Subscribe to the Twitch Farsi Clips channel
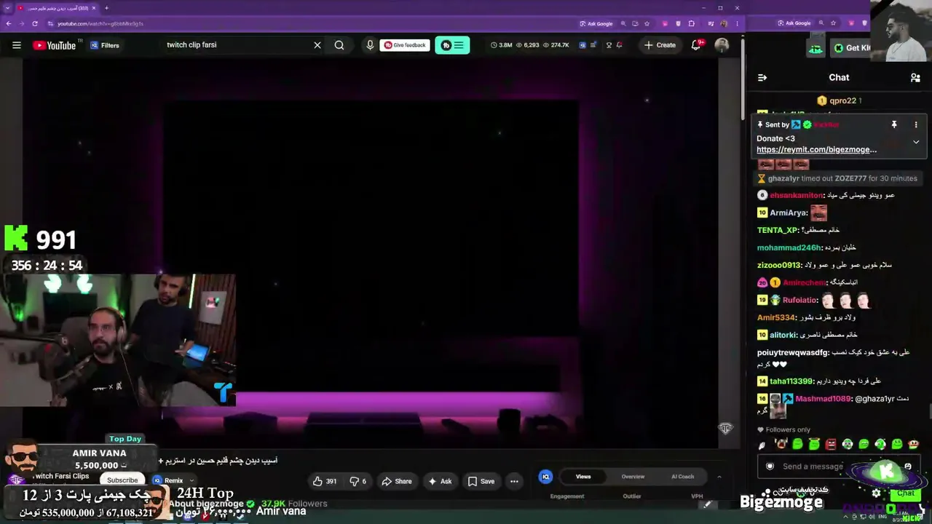Screen dimensions: 932x524 122,480
